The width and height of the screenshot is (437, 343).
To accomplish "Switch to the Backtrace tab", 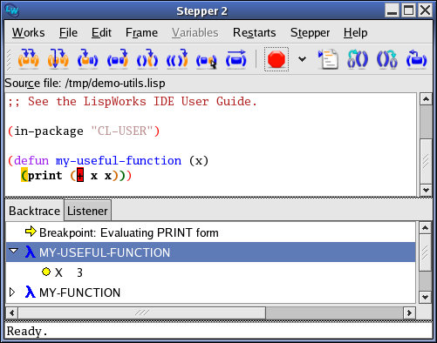I will tap(34, 211).
